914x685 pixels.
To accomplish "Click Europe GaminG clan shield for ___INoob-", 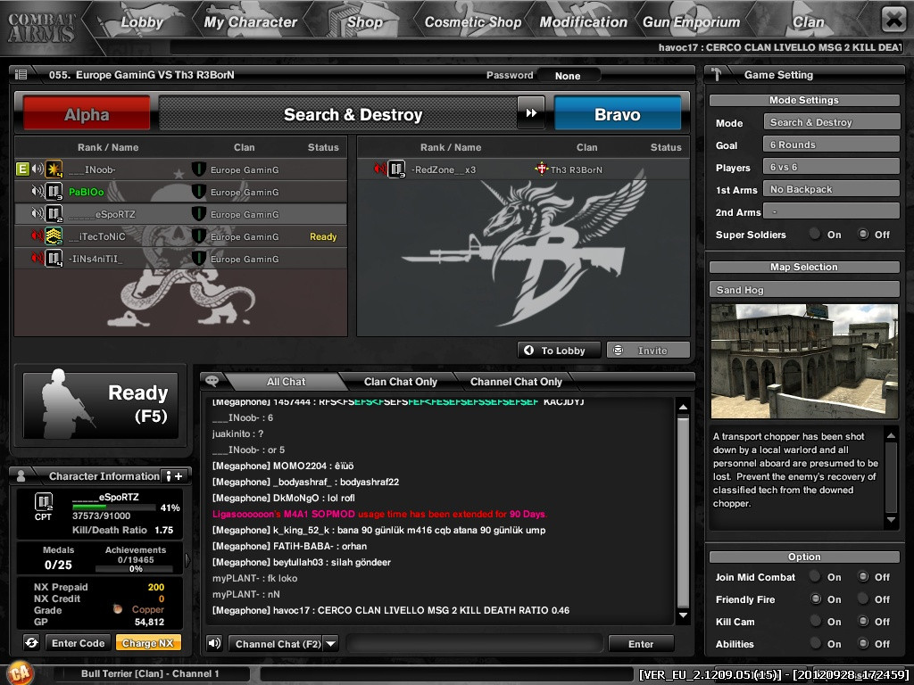I will pos(199,169).
